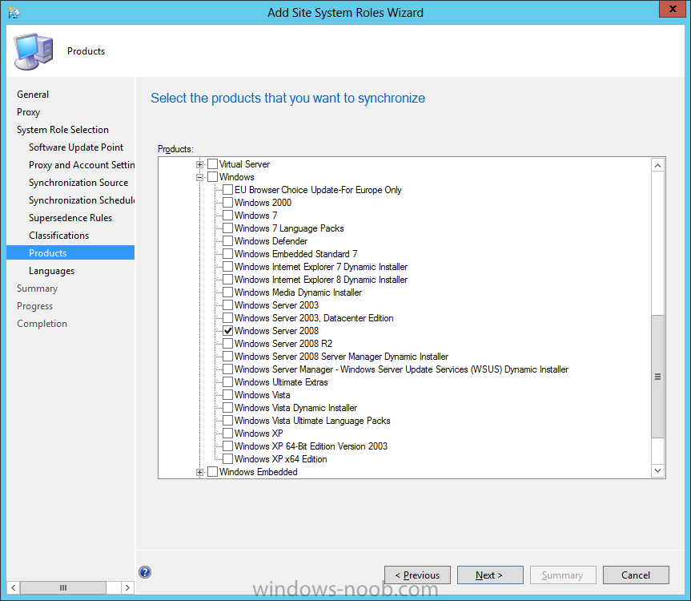Check the top-level Windows checkbox
This screenshot has height=601, width=691.
212,177
